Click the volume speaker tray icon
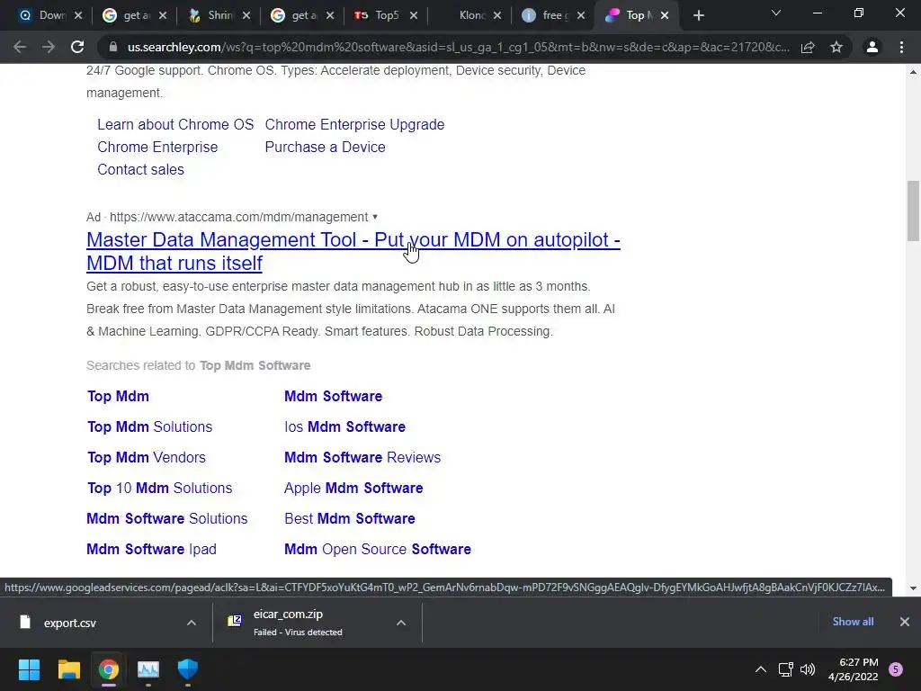Viewport: 921px width, 691px height. pos(808,669)
